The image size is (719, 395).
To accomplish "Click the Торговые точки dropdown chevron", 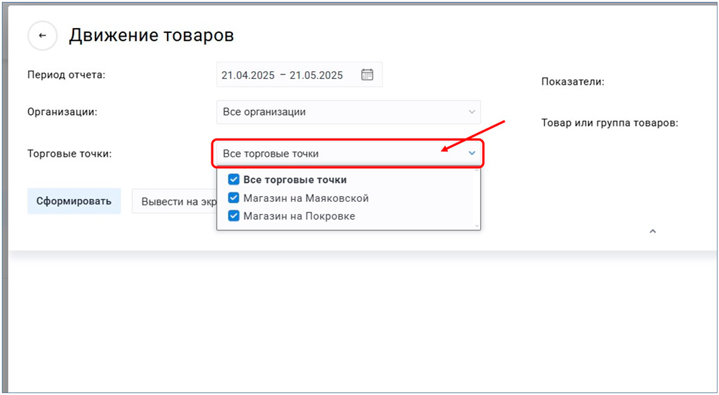I will [472, 153].
